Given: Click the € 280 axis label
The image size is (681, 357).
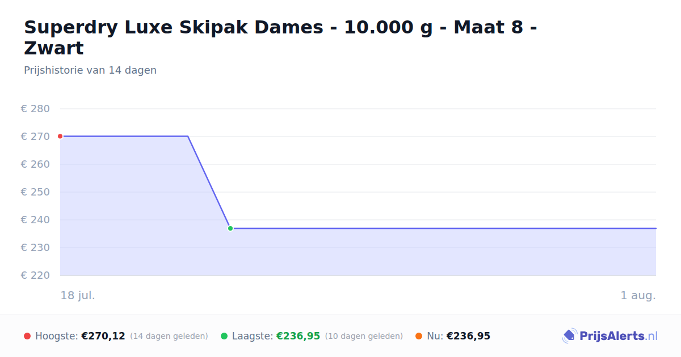Looking at the screenshot, I should click(x=35, y=109).
